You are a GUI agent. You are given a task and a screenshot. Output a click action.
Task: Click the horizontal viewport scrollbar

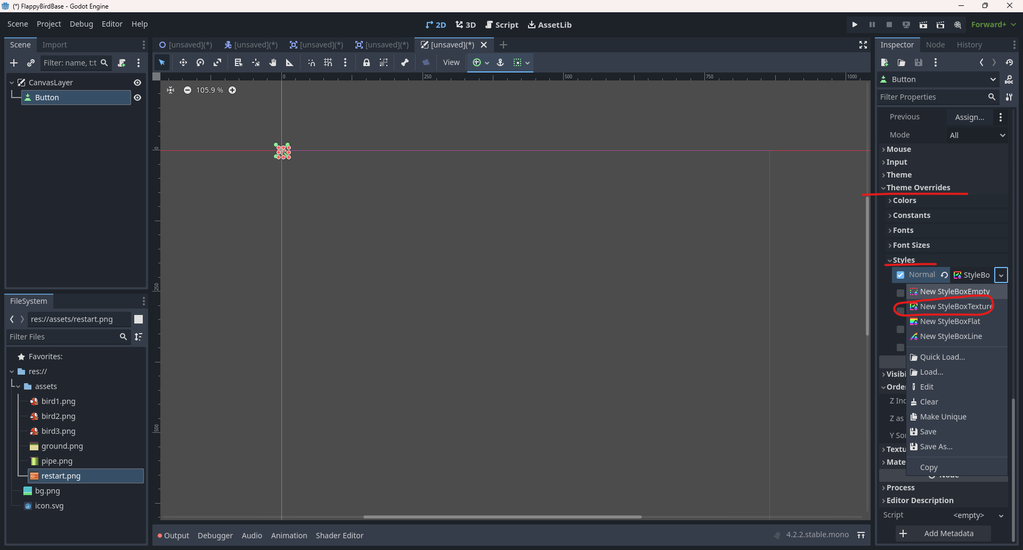coord(502,517)
